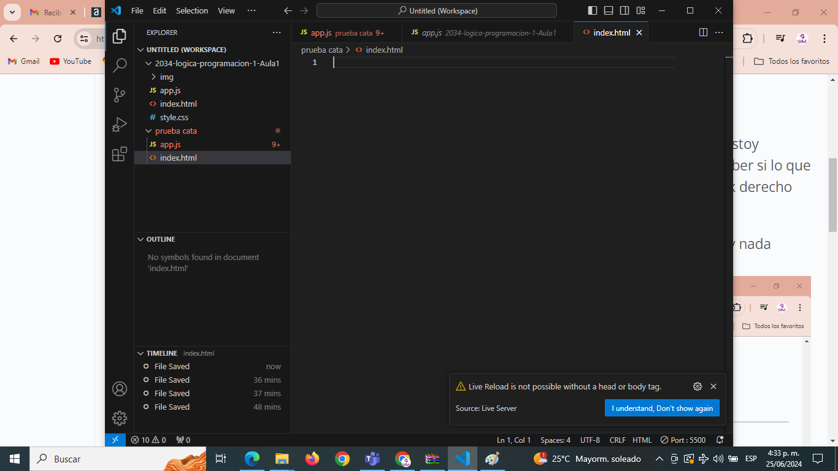Open notification settings gear icon

(698, 386)
